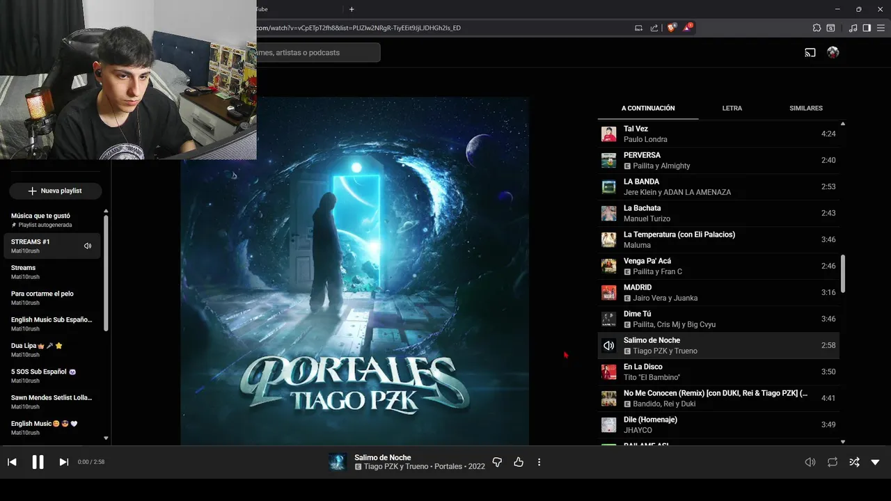Click the speaker icon next to STREAMS #1
Image resolution: width=891 pixels, height=501 pixels.
coord(88,246)
